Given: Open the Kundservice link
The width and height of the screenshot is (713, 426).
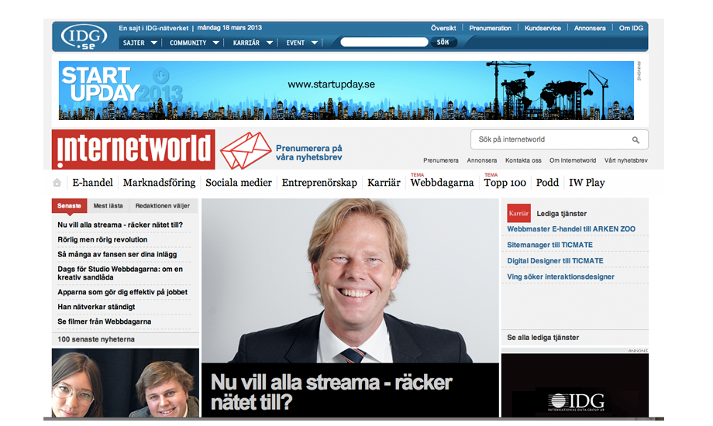Looking at the screenshot, I should click(542, 28).
